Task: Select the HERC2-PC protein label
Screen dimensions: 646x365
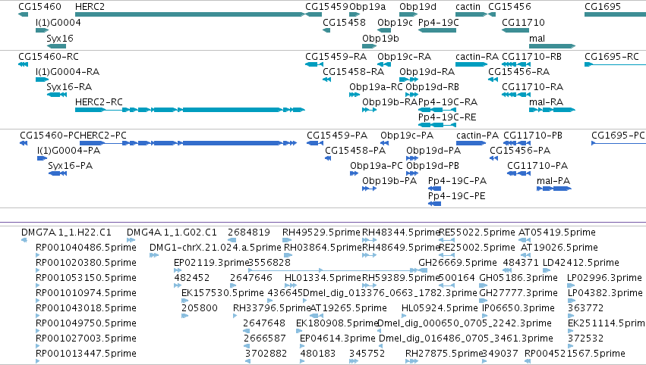Action: tap(103, 136)
